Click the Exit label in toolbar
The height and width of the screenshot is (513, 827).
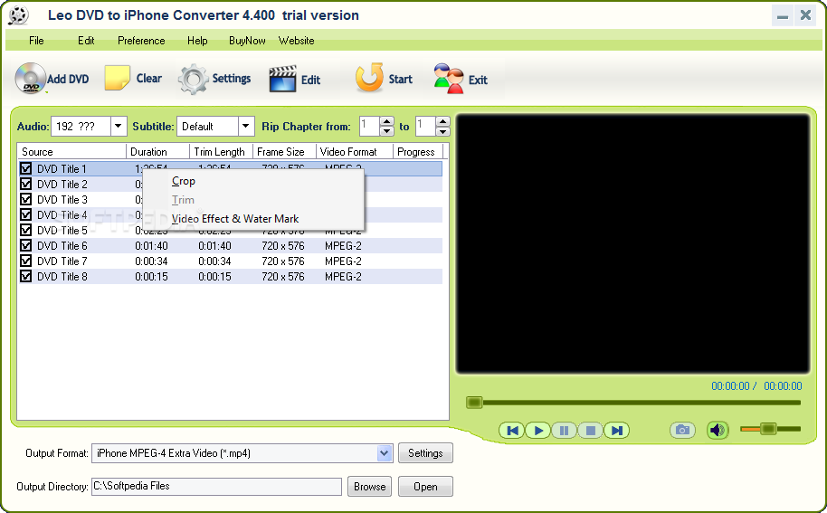pyautogui.click(x=478, y=81)
